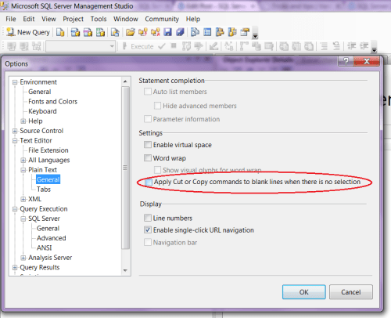Select Fonts and Colors in options tree
The image size is (391, 318).
(52, 101)
